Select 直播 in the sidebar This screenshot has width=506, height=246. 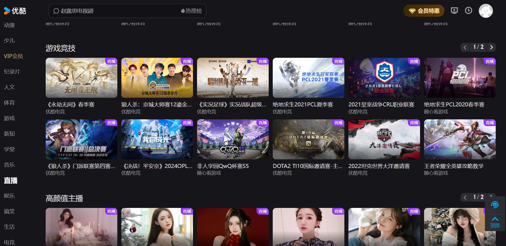pyautogui.click(x=10, y=181)
